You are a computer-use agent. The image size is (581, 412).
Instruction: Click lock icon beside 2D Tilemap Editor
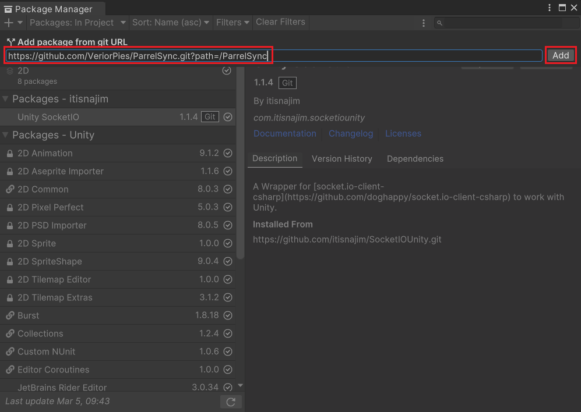click(x=10, y=280)
